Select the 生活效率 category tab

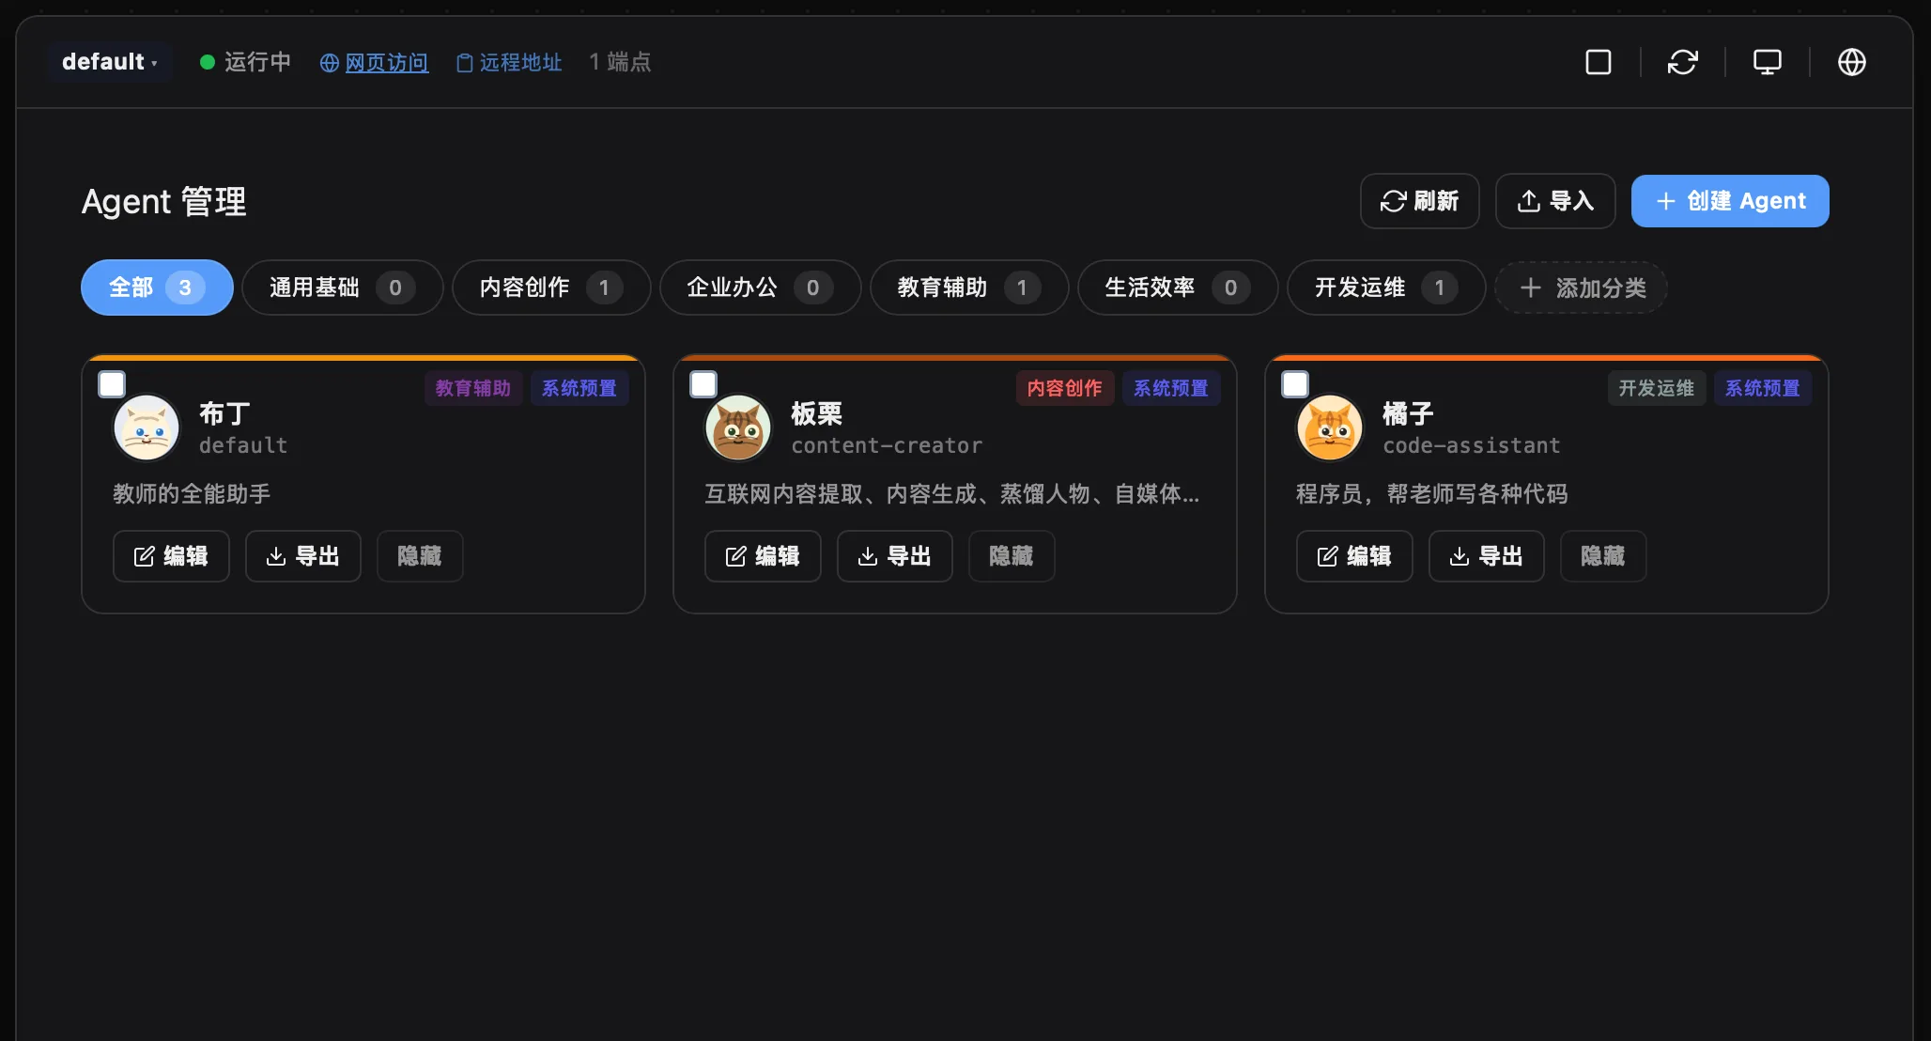pyautogui.click(x=1178, y=287)
